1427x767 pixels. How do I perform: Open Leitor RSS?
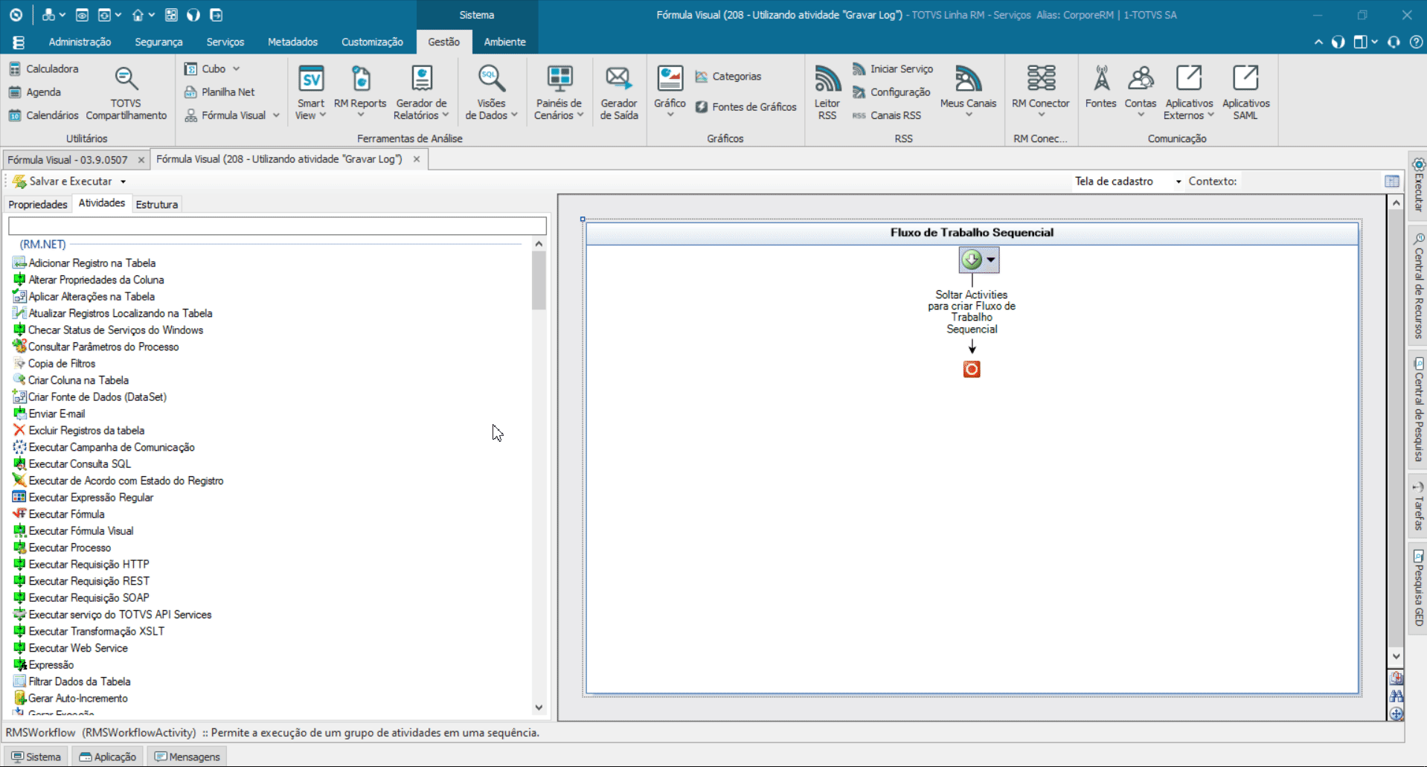click(x=827, y=92)
